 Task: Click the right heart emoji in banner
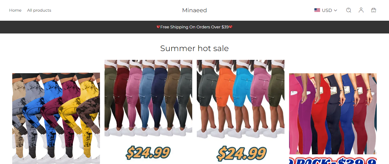point(231,27)
